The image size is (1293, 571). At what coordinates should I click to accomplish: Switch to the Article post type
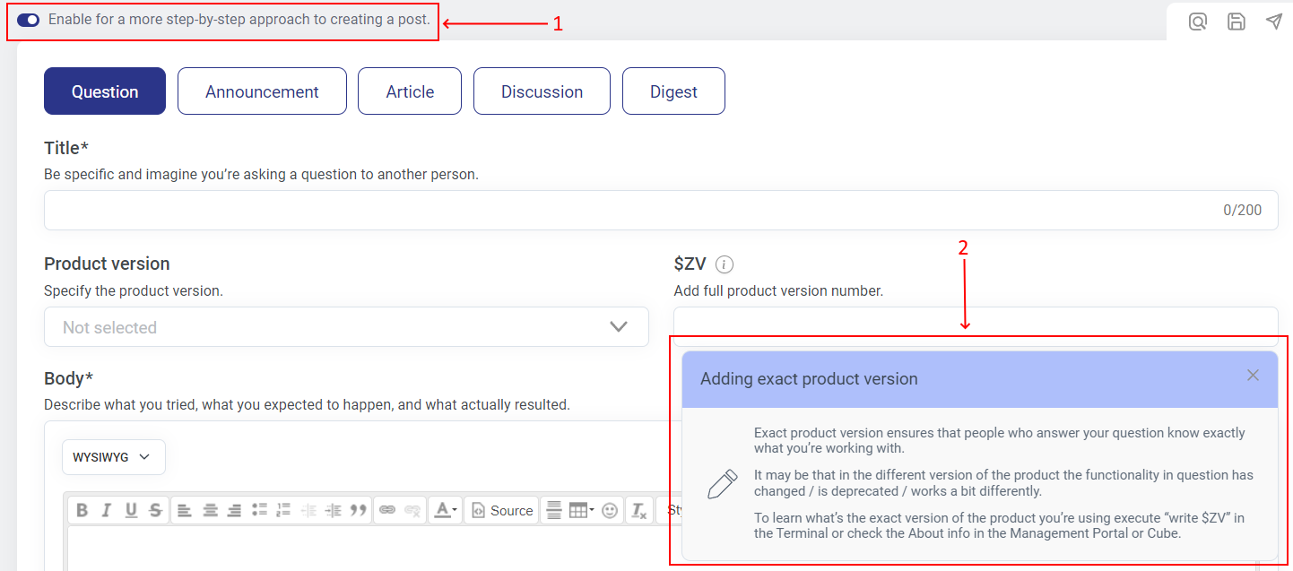tap(410, 91)
